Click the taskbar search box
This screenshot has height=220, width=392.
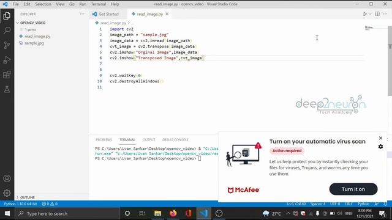[x=67, y=213]
